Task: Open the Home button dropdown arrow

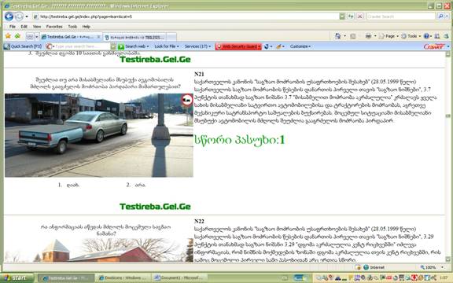Action: point(345,36)
